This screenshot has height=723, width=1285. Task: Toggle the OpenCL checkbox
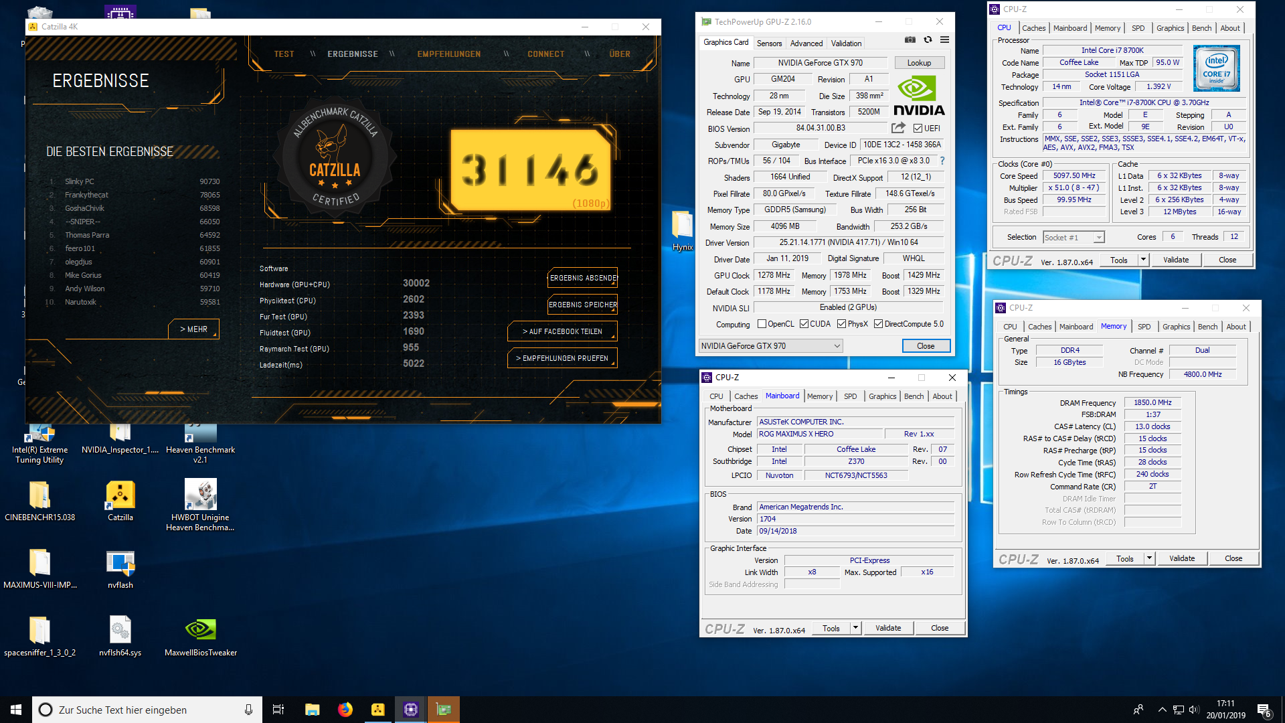coord(762,324)
